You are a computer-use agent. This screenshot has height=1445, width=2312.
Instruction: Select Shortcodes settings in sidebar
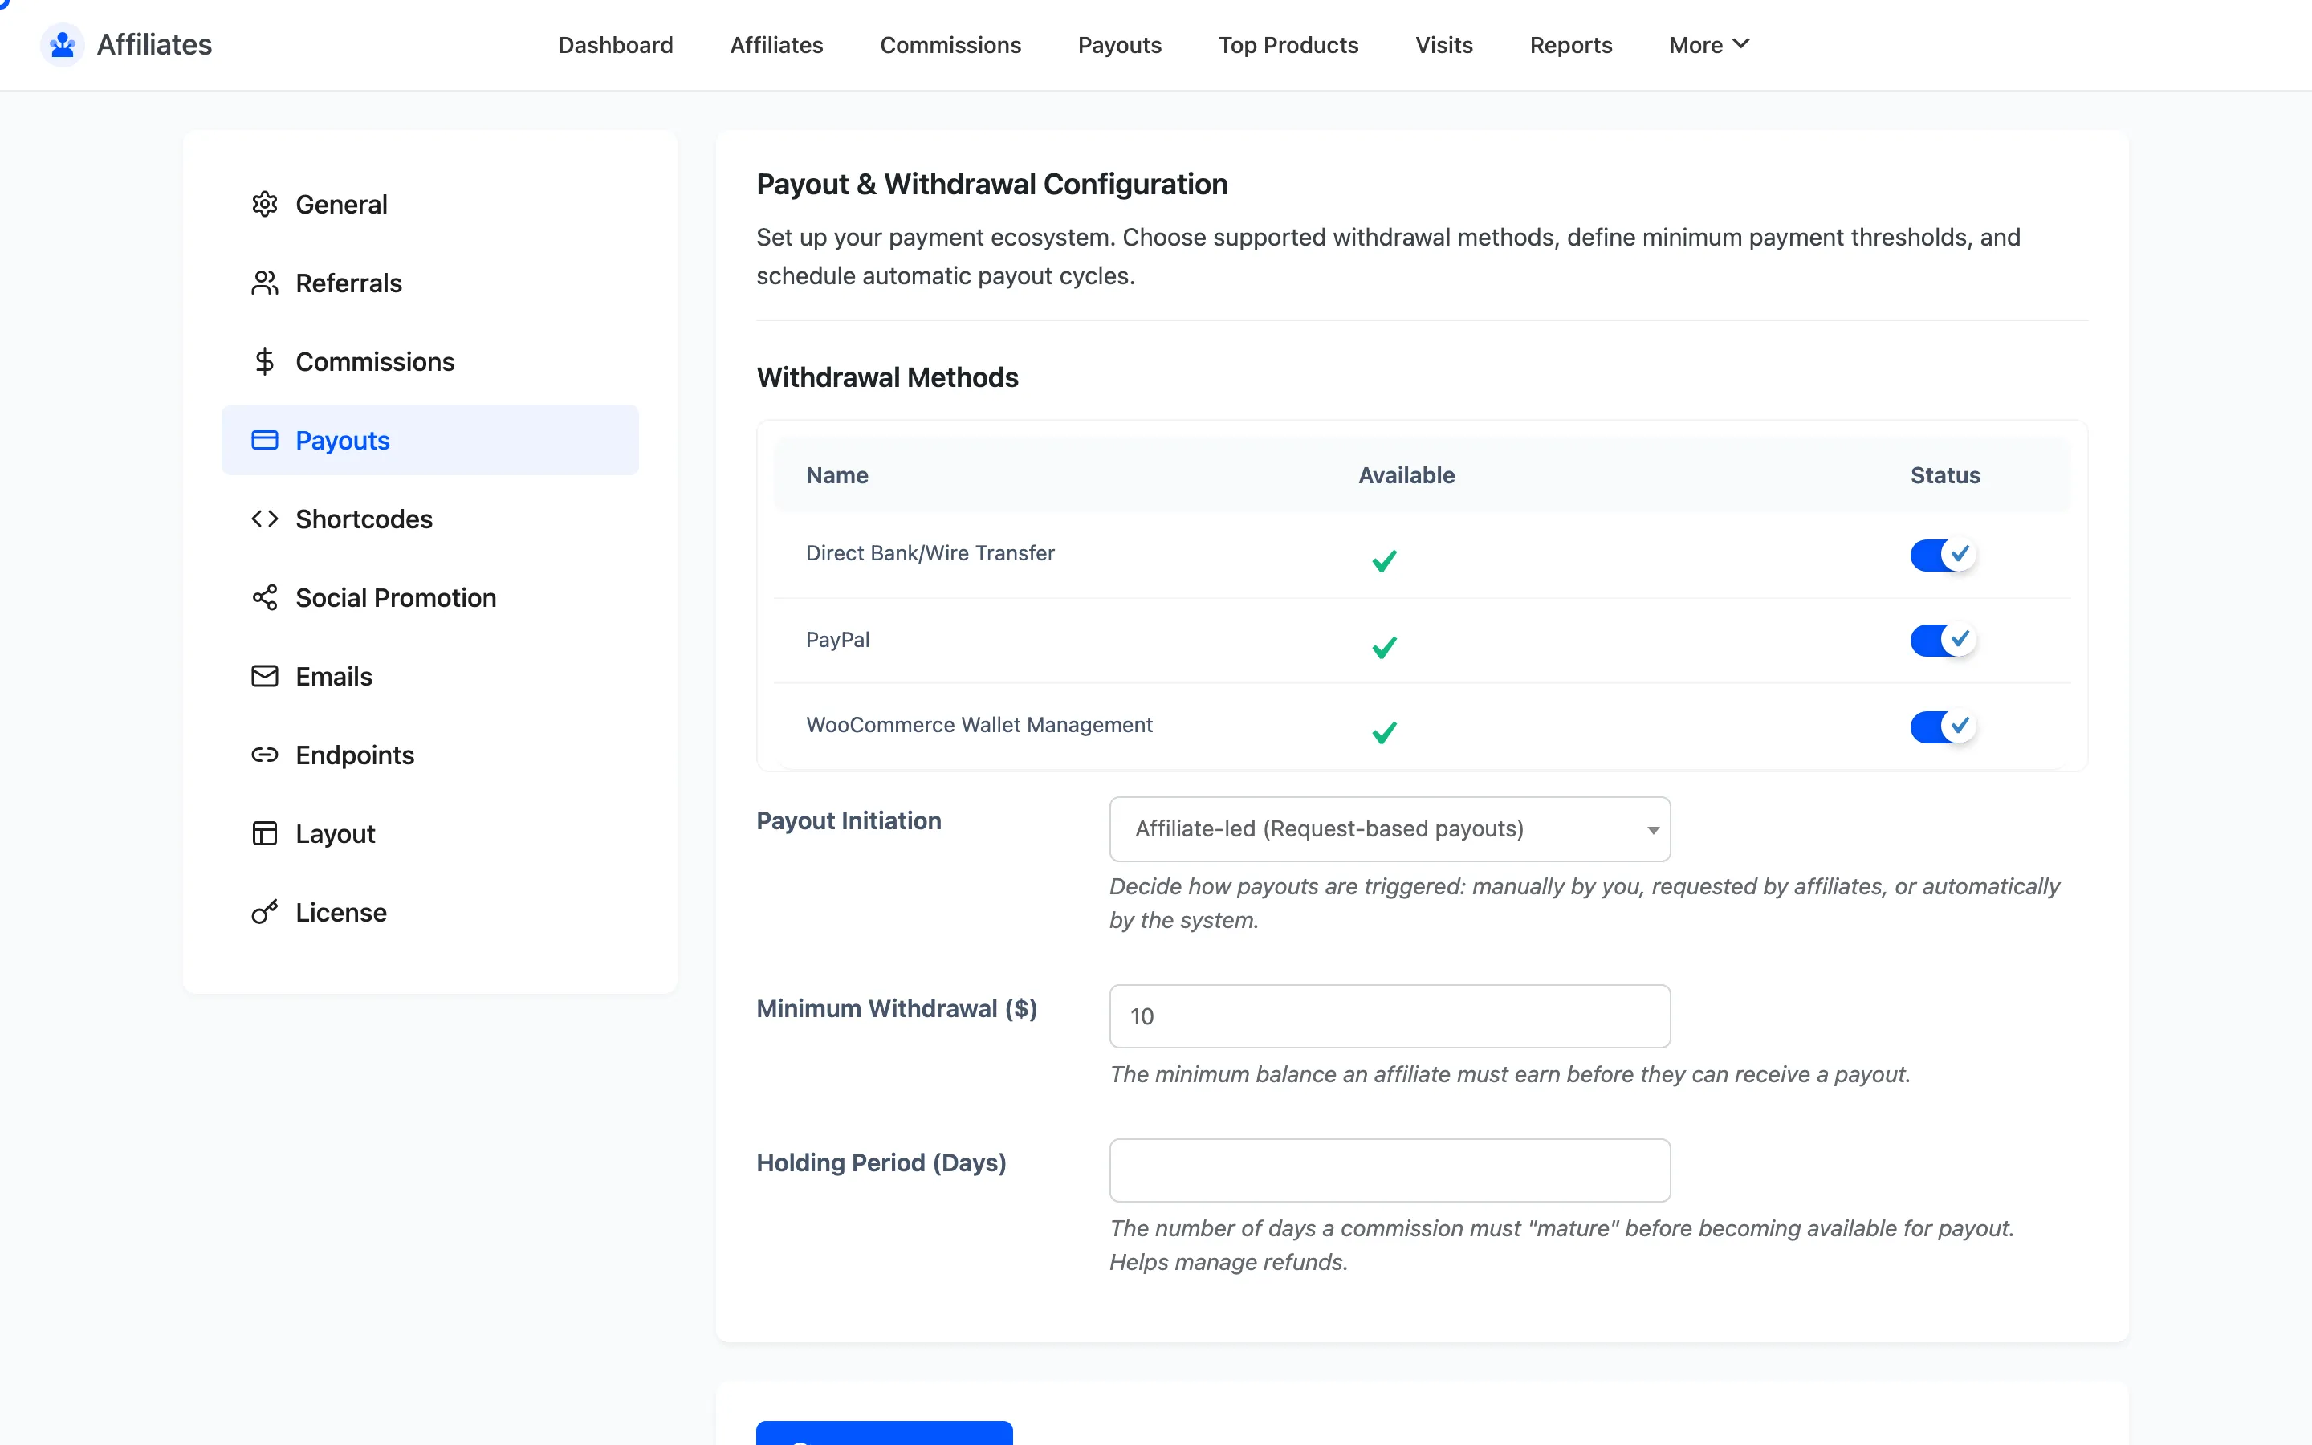click(430, 519)
